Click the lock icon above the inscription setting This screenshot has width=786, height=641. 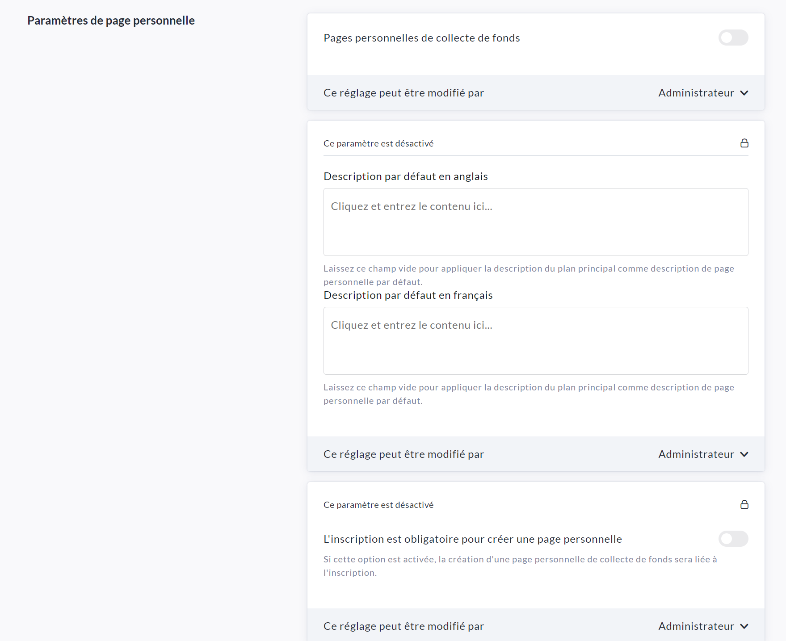(x=744, y=504)
